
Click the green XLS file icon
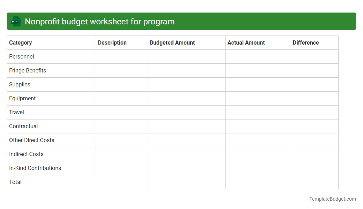[15, 21]
